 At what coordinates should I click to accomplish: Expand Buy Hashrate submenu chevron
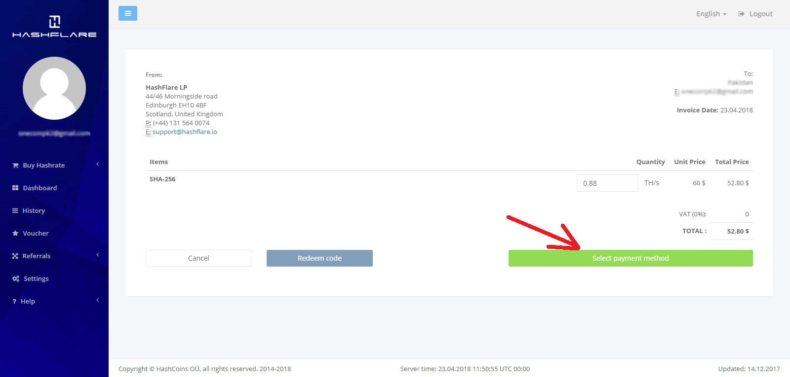pyautogui.click(x=98, y=164)
